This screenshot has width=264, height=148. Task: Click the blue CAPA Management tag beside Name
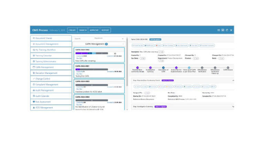point(155,39)
